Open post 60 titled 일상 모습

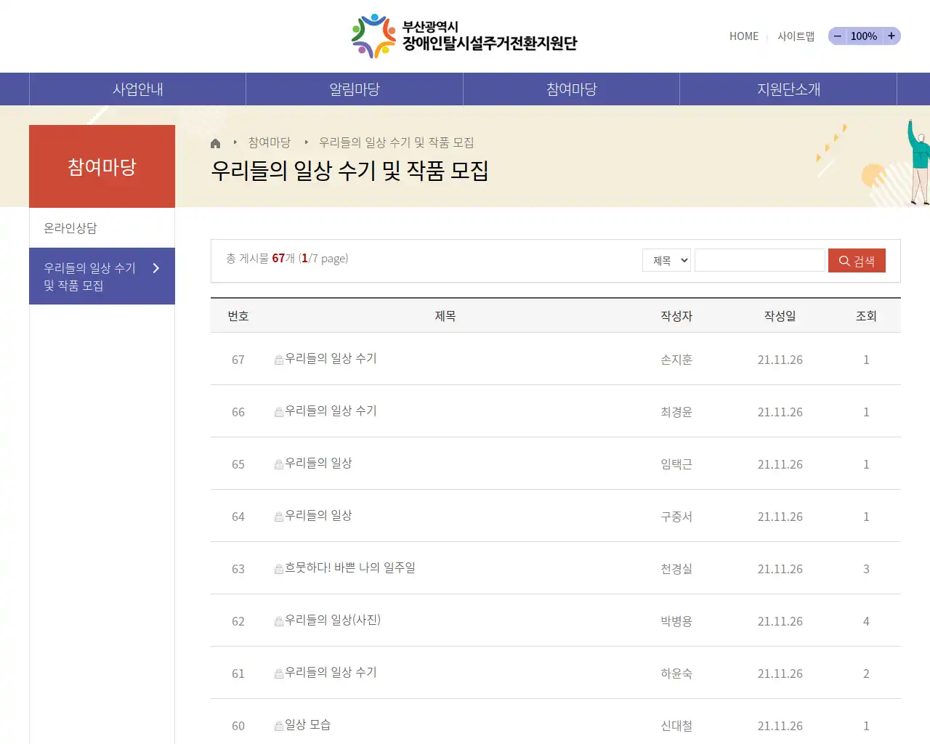307,724
